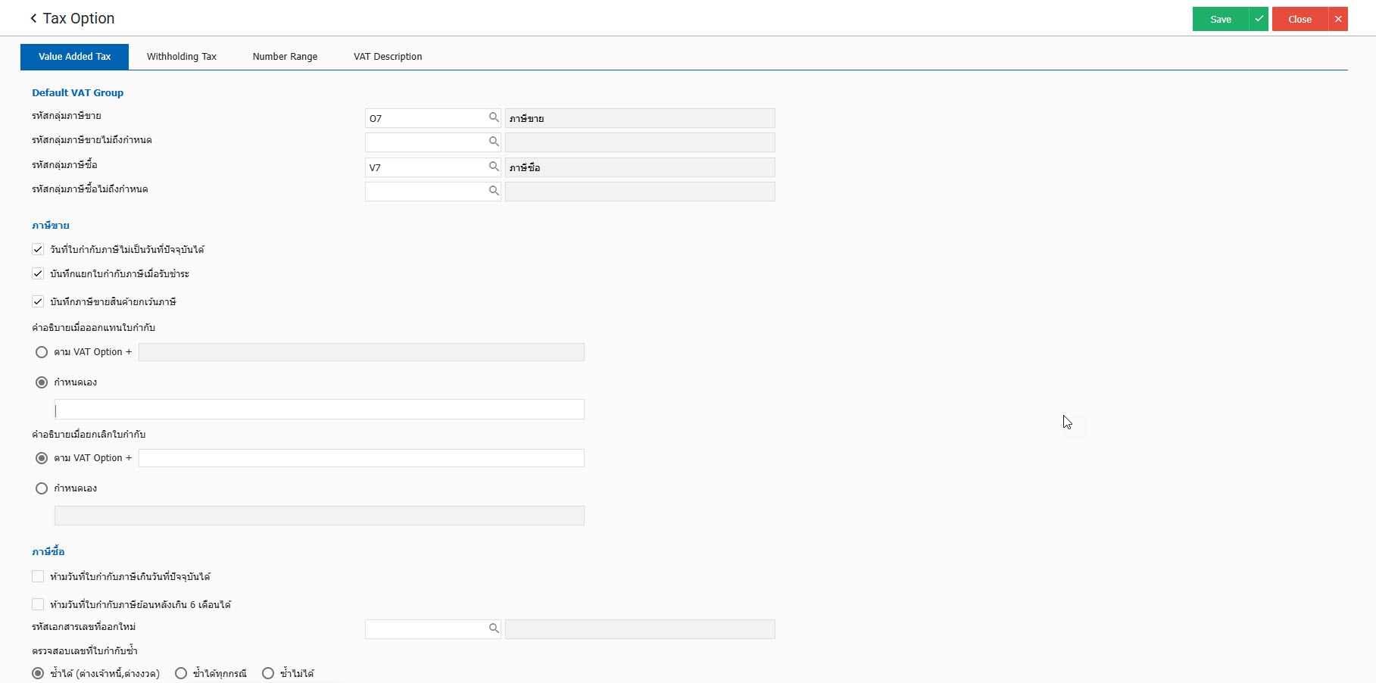Select ตาม VAT Option radio under คำอธิบายเมื่อออกแทนใบกำกับ
Image resolution: width=1376 pixels, height=683 pixels.
tap(42, 352)
